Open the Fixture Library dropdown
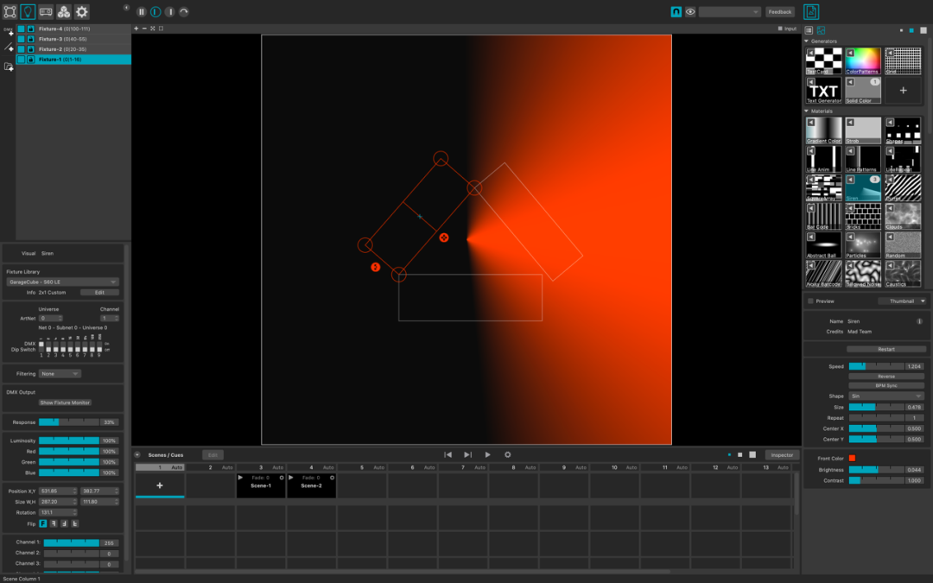Image resolution: width=933 pixels, height=583 pixels. coord(63,282)
